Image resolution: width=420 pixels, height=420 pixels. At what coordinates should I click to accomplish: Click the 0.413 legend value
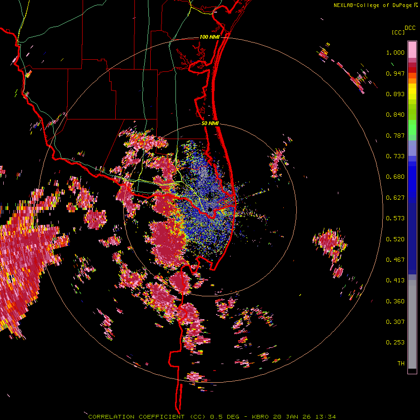[x=395, y=280]
